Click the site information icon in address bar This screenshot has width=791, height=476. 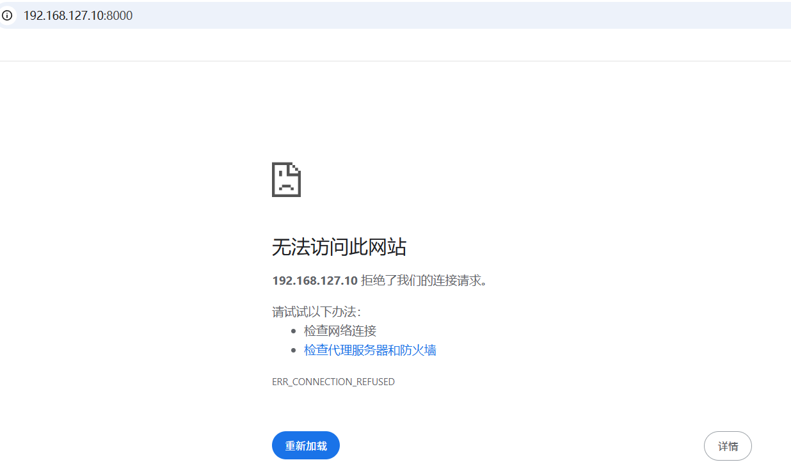[7, 15]
